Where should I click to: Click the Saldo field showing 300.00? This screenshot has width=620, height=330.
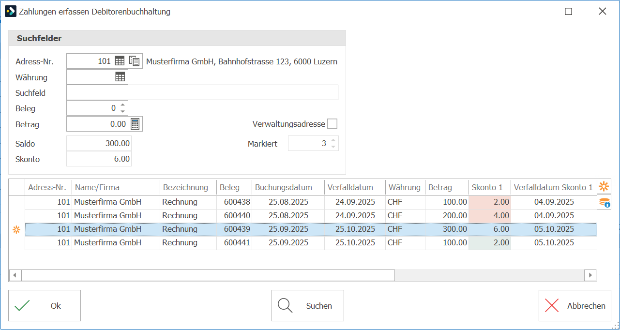tap(99, 143)
